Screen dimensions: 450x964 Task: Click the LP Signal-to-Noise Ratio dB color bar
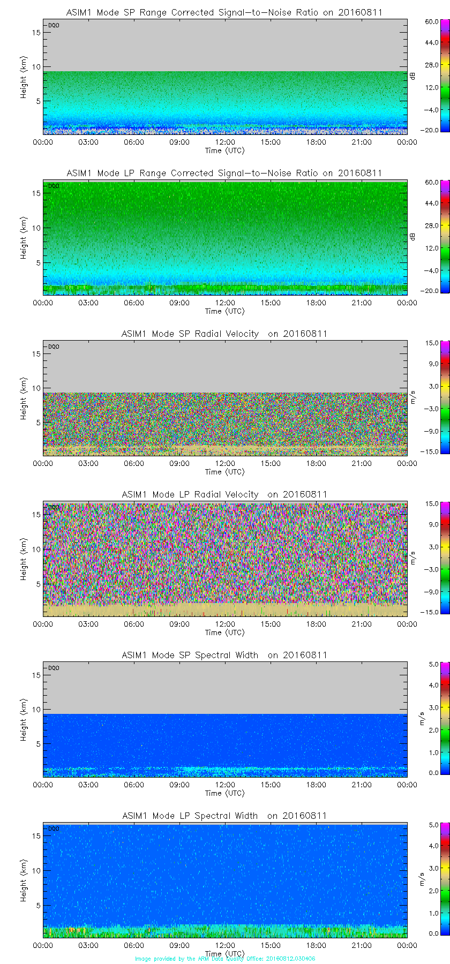point(431,236)
